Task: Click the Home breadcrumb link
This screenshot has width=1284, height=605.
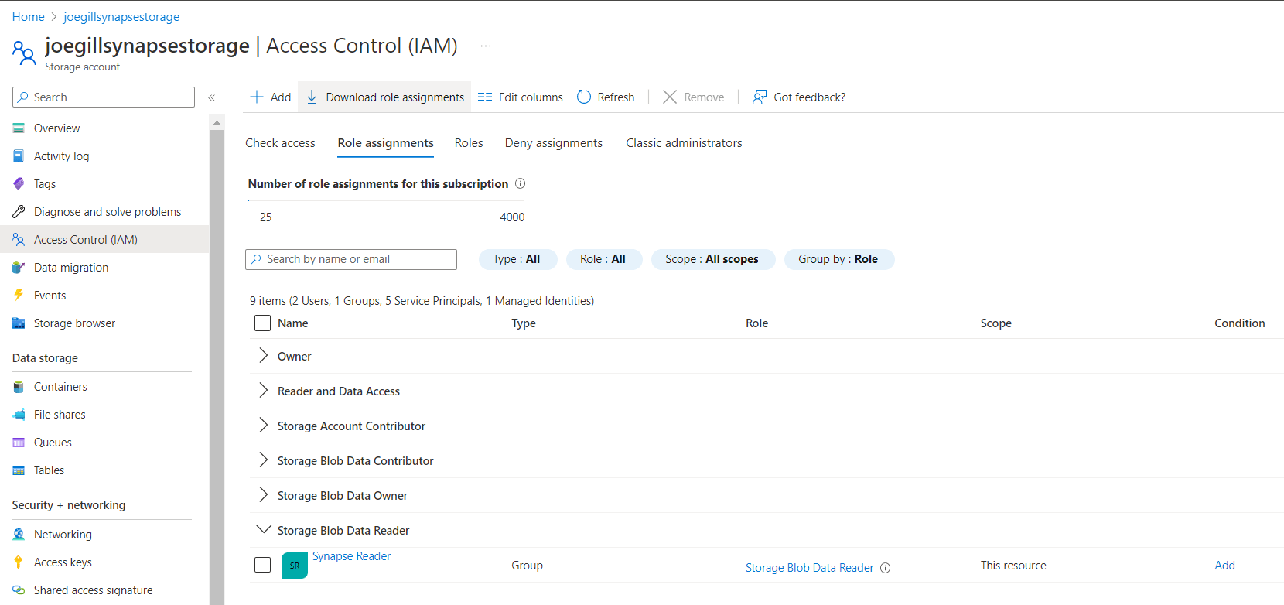Action: coord(29,17)
